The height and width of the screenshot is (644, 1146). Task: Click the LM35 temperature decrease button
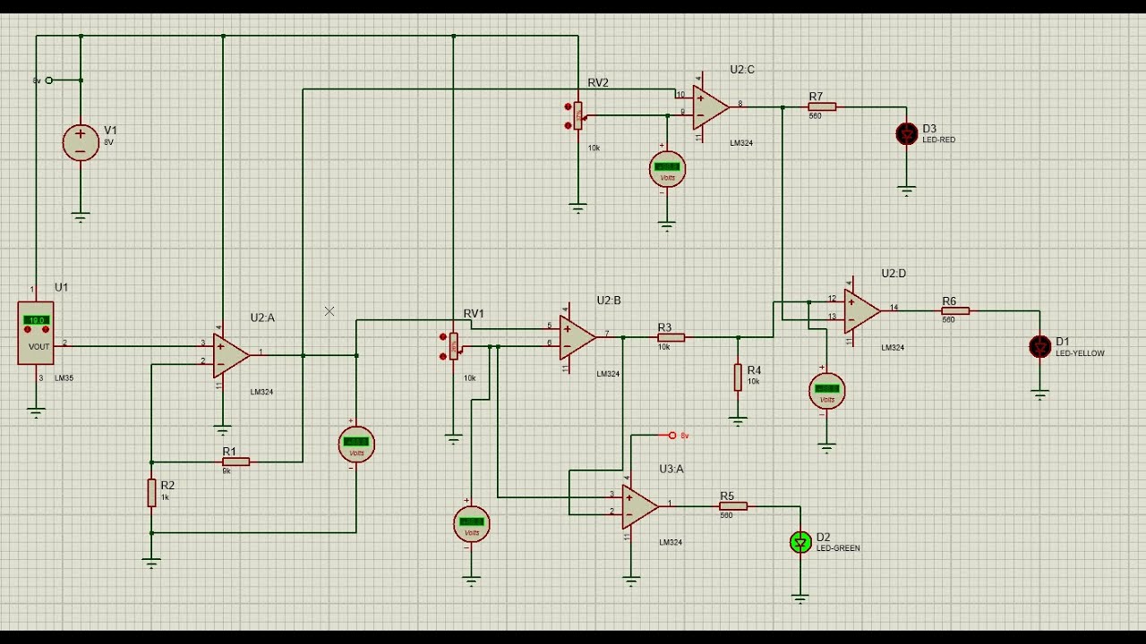coord(28,329)
